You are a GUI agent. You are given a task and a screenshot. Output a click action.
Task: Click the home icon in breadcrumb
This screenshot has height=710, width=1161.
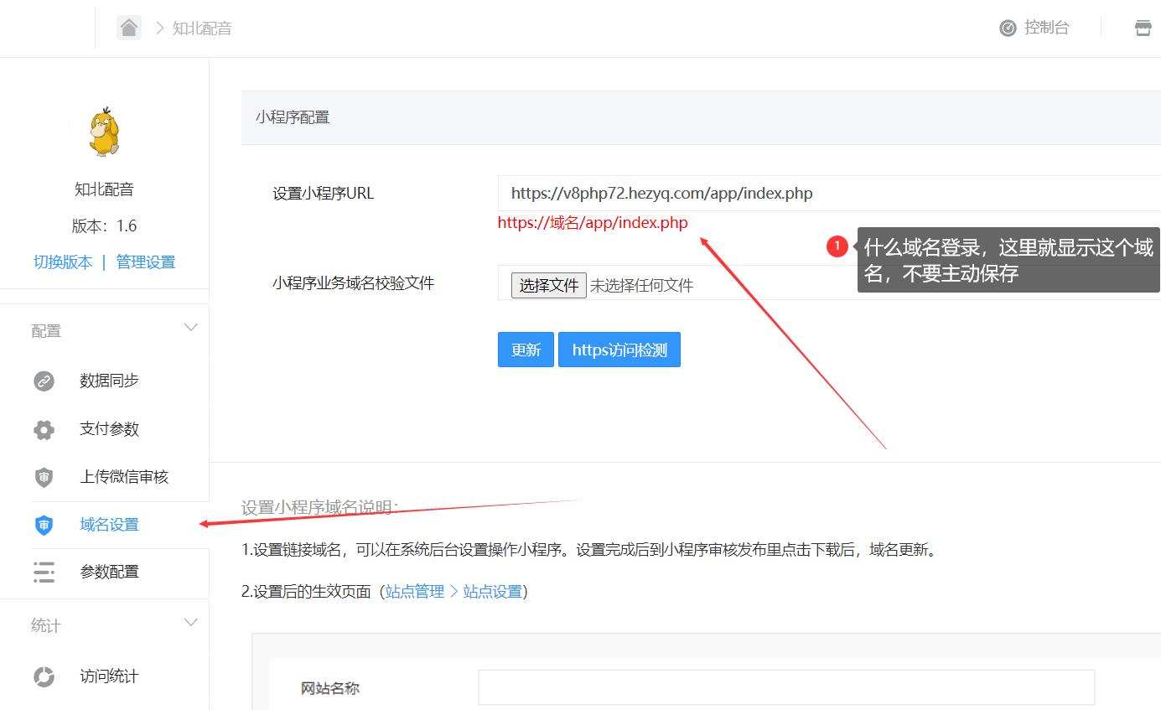128,28
